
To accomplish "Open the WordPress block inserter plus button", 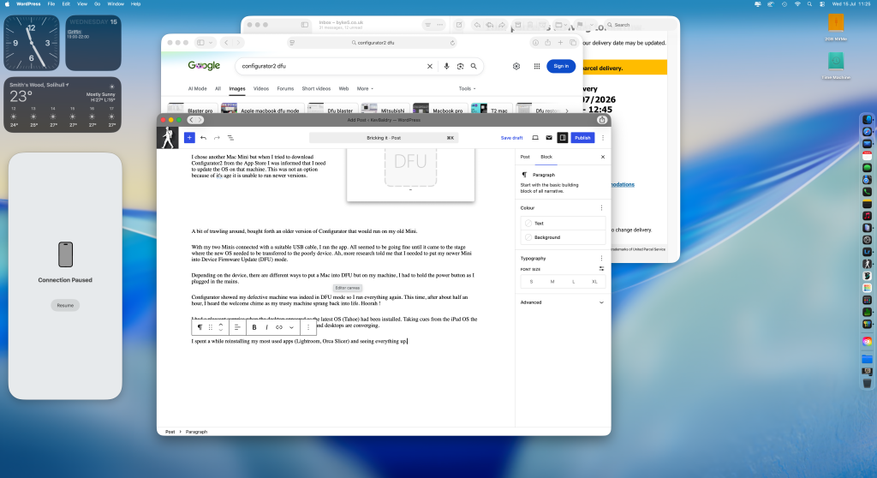I will [x=189, y=138].
